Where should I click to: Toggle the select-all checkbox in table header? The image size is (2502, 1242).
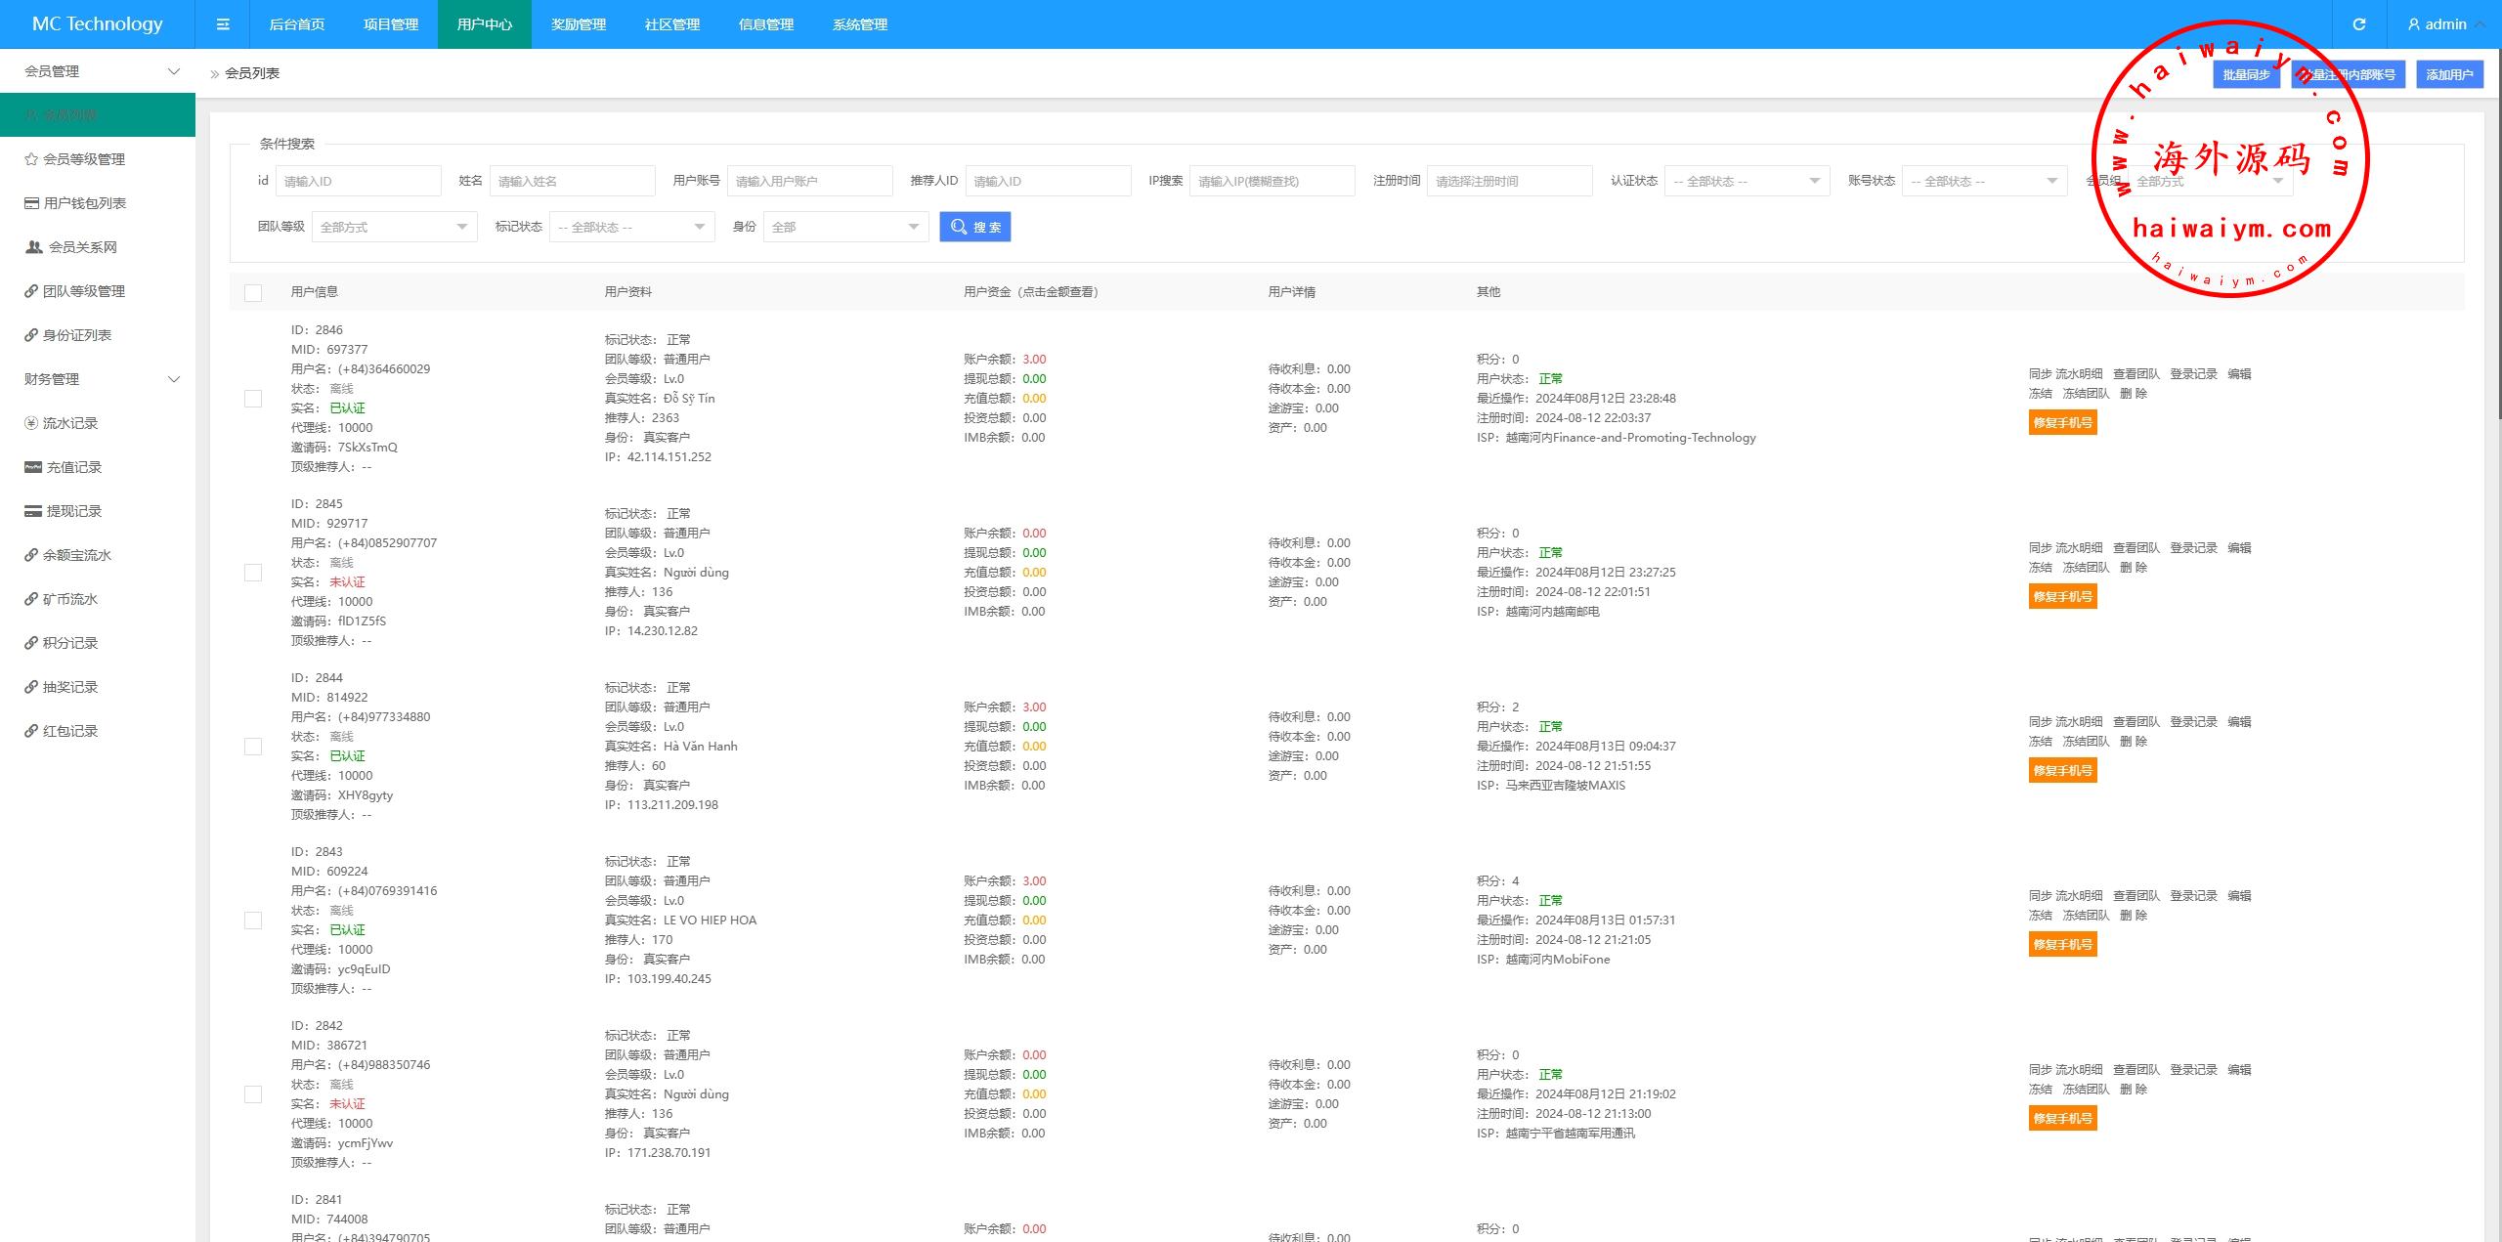(x=253, y=293)
